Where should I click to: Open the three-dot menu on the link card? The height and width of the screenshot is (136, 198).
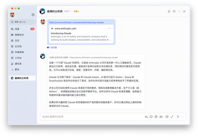click(110, 28)
